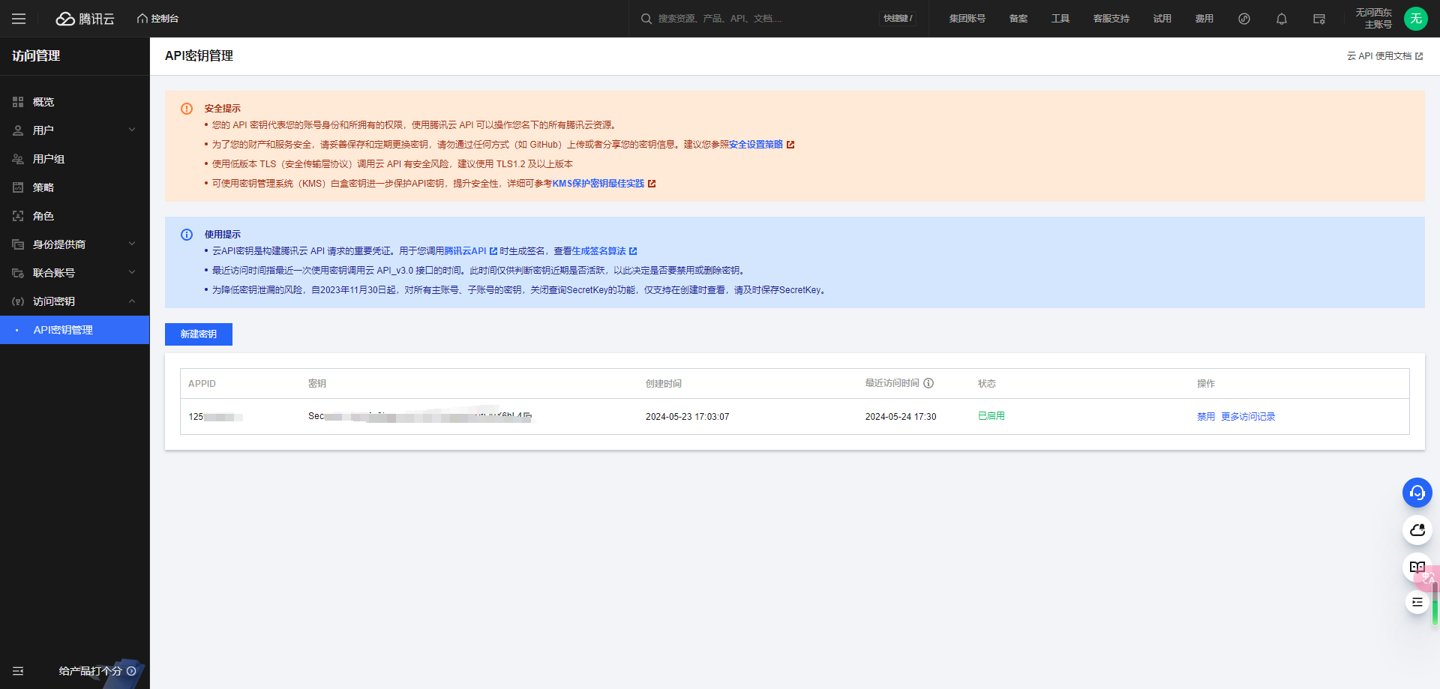The image size is (1440, 689).
Task: Open the notifications bell
Action: click(1282, 19)
